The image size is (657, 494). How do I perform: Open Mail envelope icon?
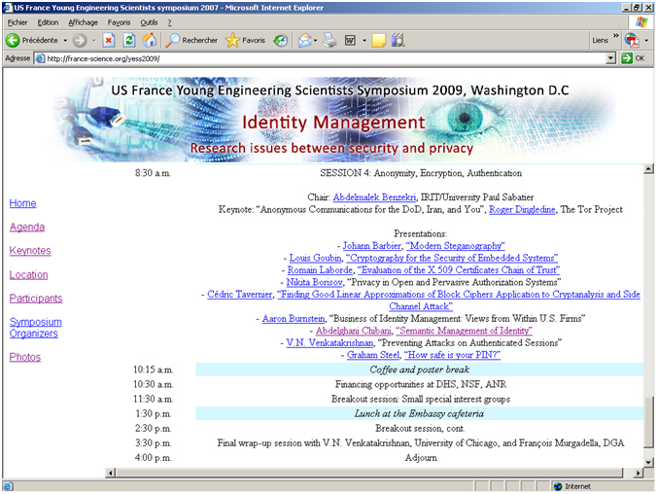304,40
